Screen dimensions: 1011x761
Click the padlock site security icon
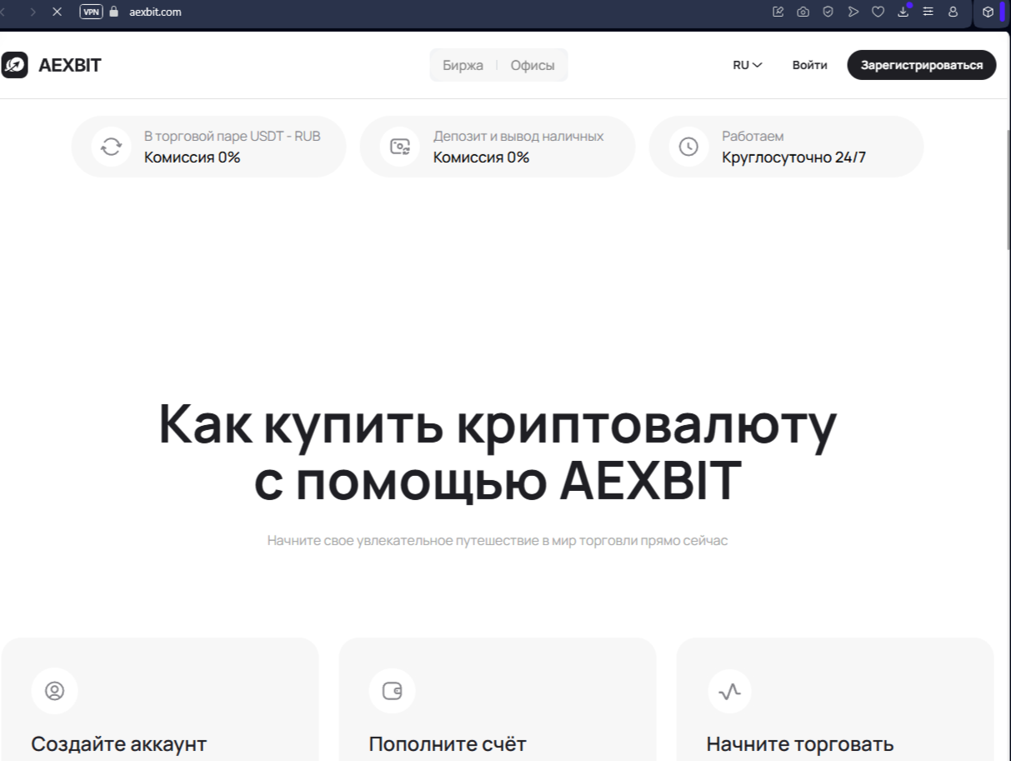114,12
